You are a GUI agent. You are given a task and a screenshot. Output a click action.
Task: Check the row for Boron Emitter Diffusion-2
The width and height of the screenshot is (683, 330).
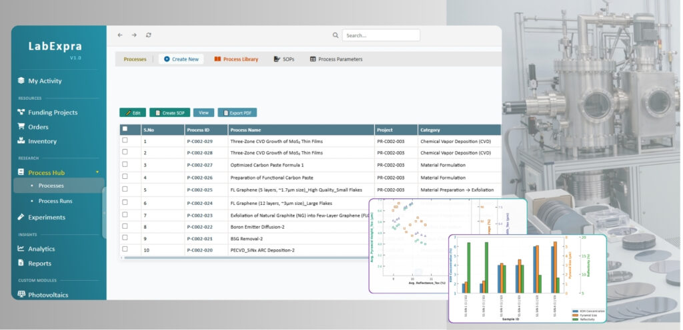click(x=125, y=226)
